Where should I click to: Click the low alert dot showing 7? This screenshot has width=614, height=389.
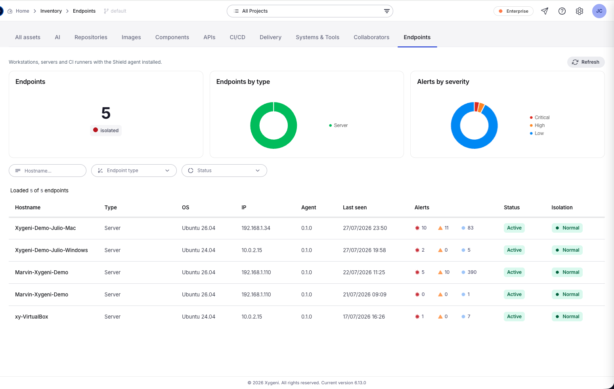463,317
